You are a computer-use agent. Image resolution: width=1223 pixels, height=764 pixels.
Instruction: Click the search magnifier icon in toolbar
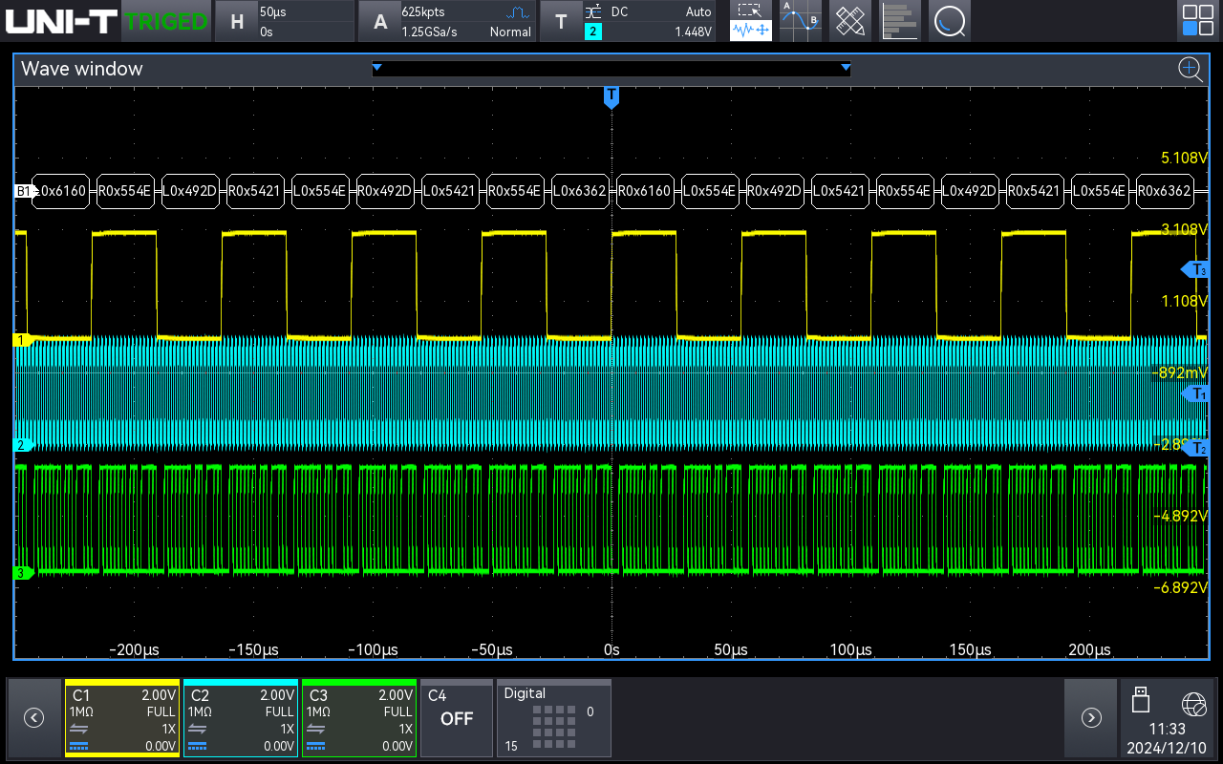click(949, 21)
